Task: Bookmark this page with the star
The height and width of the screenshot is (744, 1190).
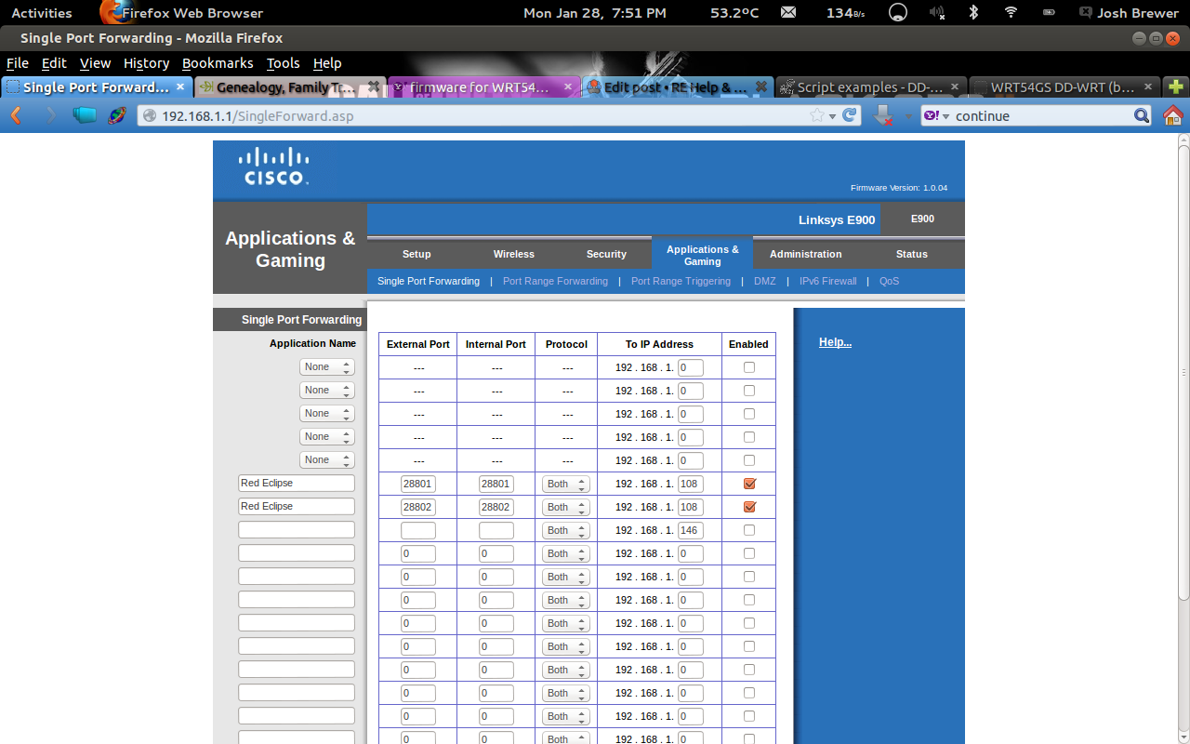Action: pyautogui.click(x=816, y=115)
